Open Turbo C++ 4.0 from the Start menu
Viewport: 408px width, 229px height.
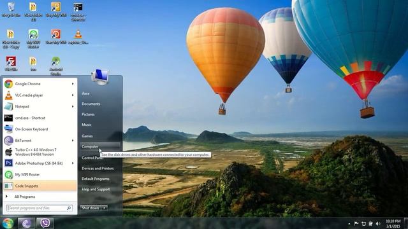(40, 152)
